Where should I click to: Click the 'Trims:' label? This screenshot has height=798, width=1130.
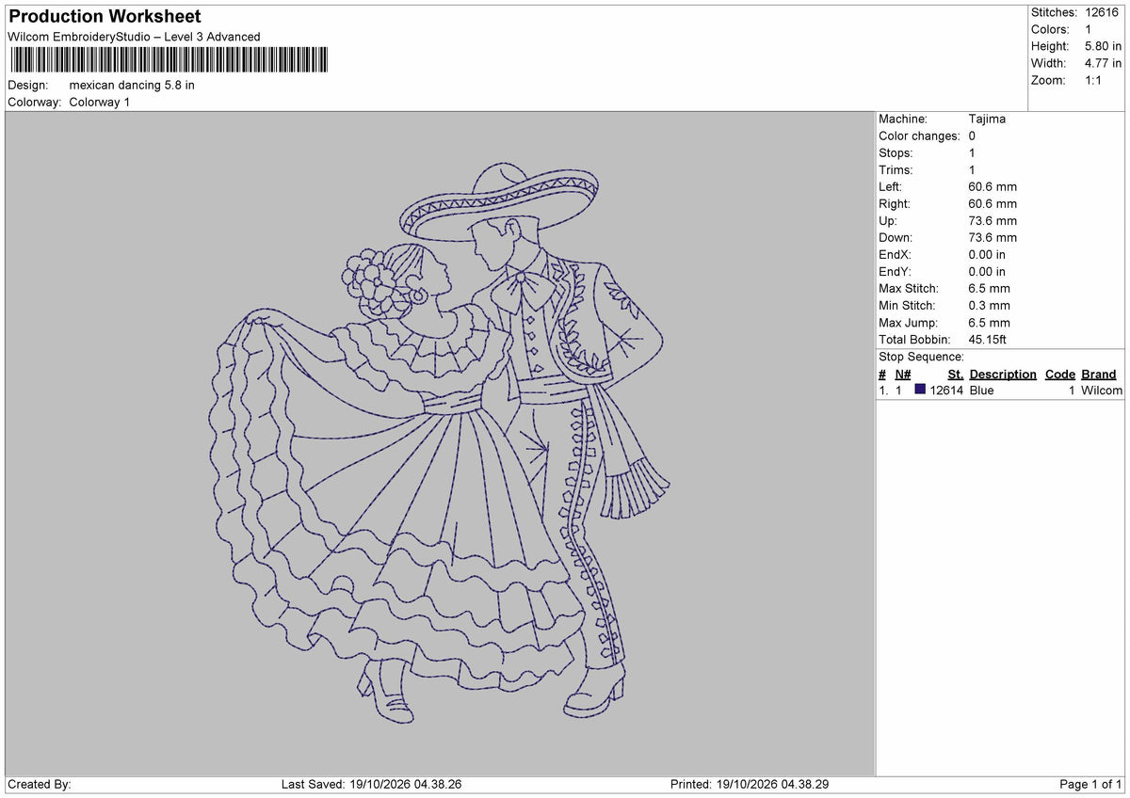(896, 170)
